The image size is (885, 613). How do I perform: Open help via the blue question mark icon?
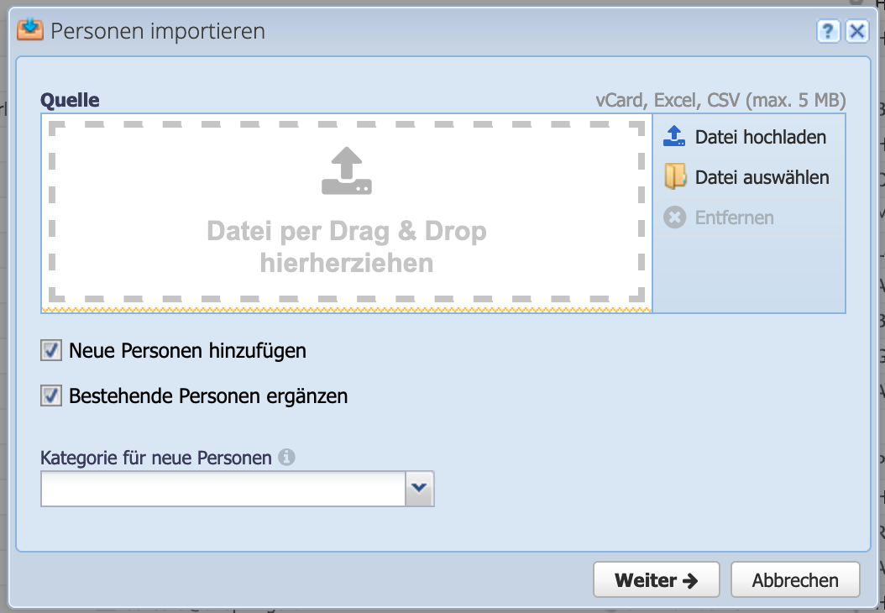pos(830,31)
